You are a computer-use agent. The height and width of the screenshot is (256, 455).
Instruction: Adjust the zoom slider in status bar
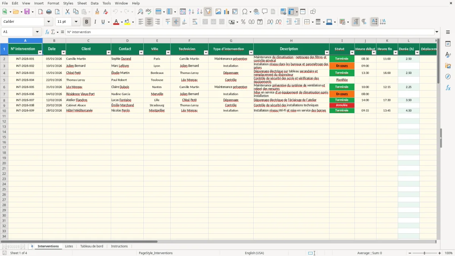coord(425,253)
